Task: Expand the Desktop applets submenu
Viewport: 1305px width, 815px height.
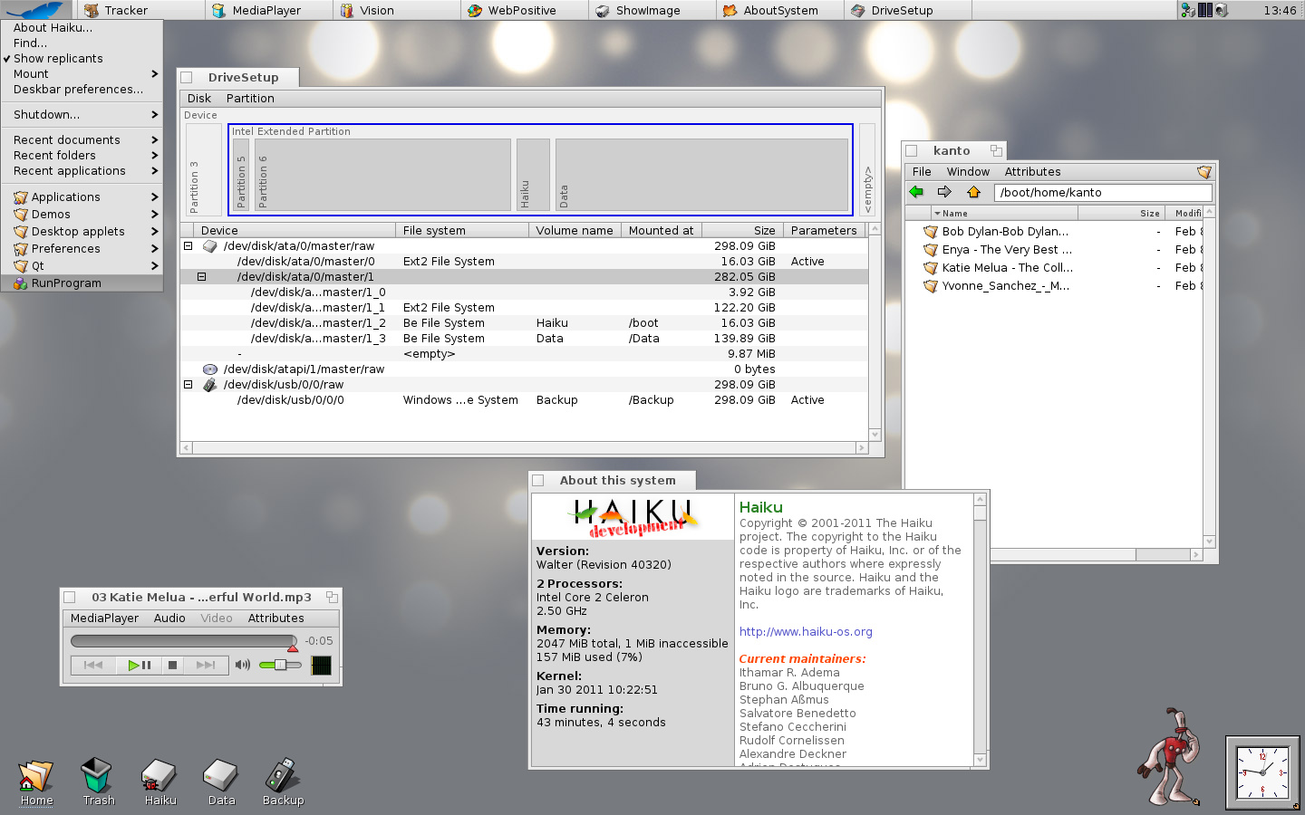Action: (82, 232)
